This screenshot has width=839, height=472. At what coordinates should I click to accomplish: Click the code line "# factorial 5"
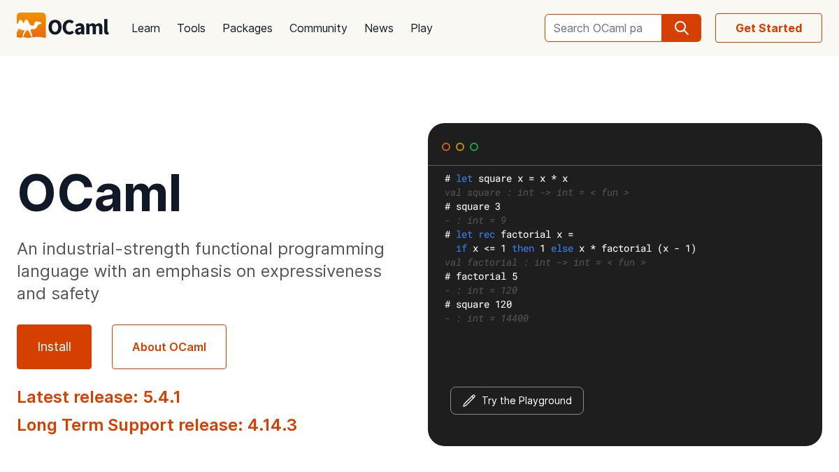481,276
